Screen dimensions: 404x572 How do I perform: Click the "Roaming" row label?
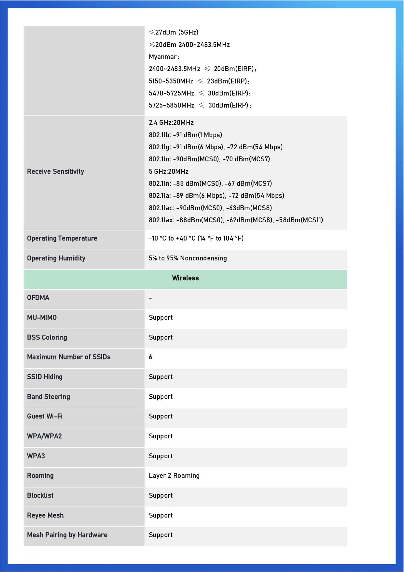(40, 476)
